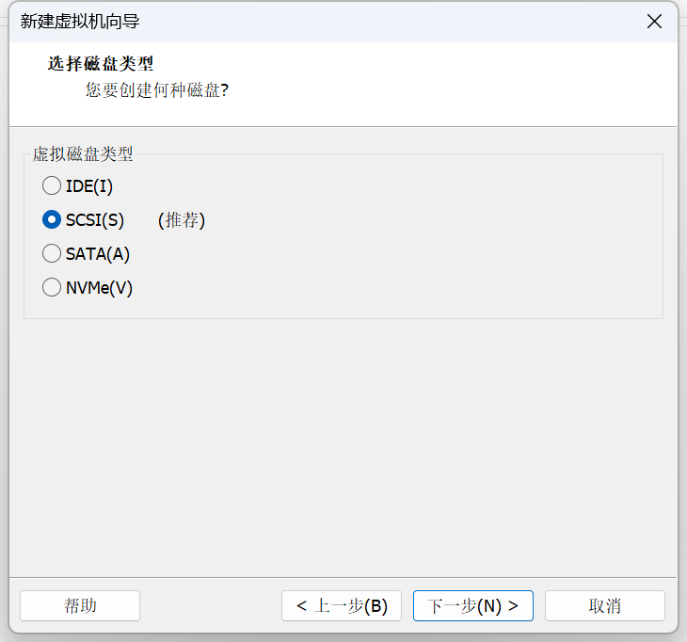
Task: Click the SCSI(S) option label text
Action: tap(95, 220)
